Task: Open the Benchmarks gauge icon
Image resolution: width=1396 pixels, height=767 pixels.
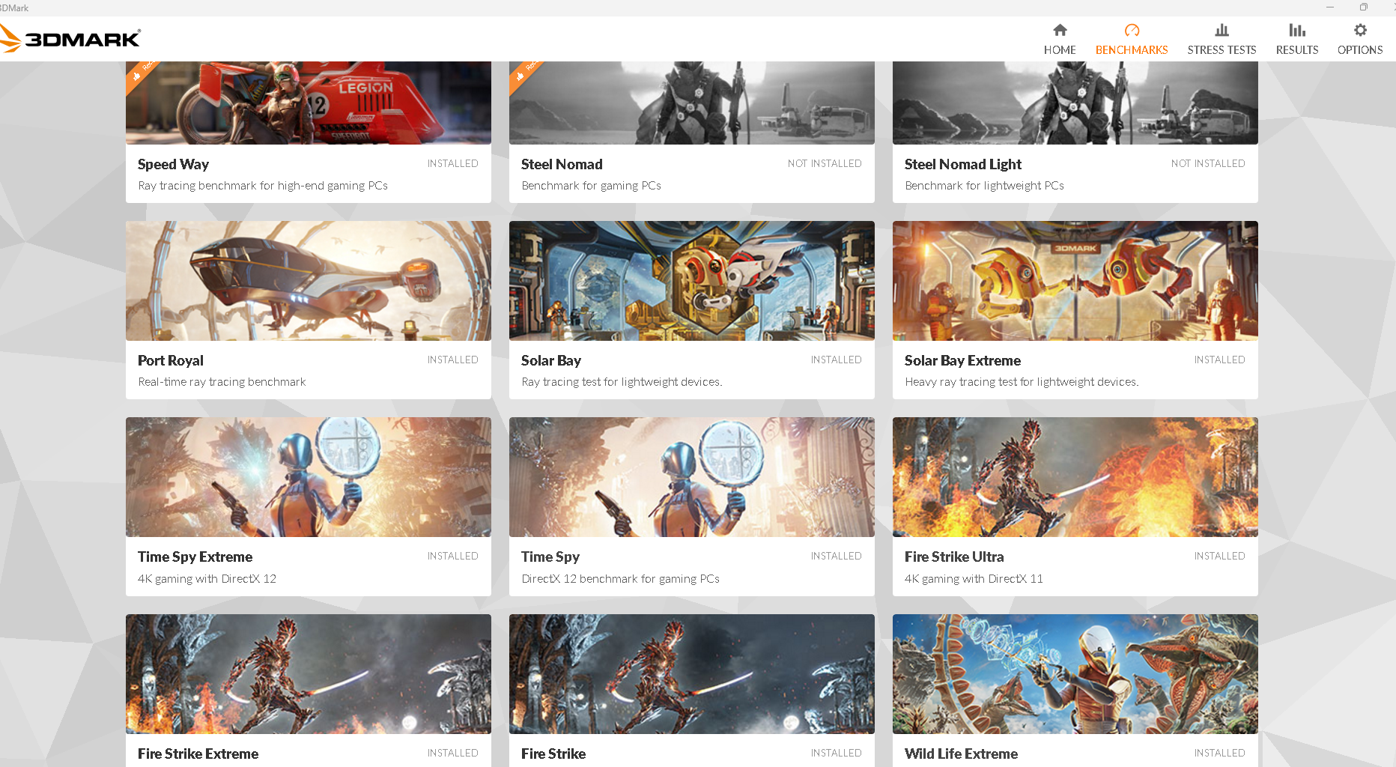Action: click(x=1132, y=31)
